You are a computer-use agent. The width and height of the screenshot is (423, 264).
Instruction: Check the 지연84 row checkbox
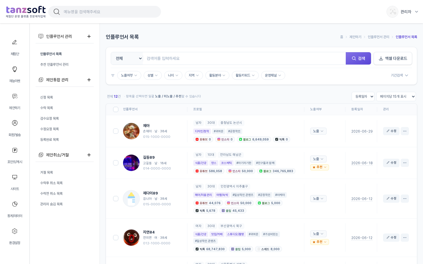[x=116, y=238]
